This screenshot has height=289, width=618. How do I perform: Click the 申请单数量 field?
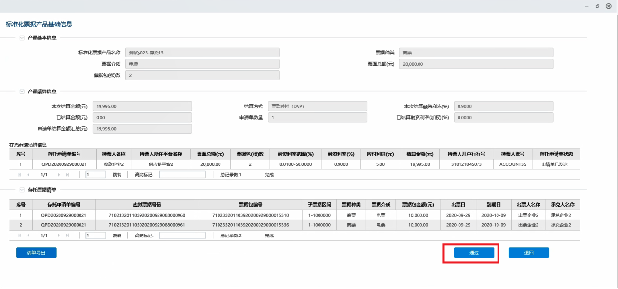tap(317, 117)
